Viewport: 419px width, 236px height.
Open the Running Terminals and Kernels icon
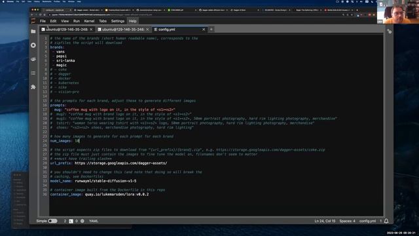tap(33, 45)
